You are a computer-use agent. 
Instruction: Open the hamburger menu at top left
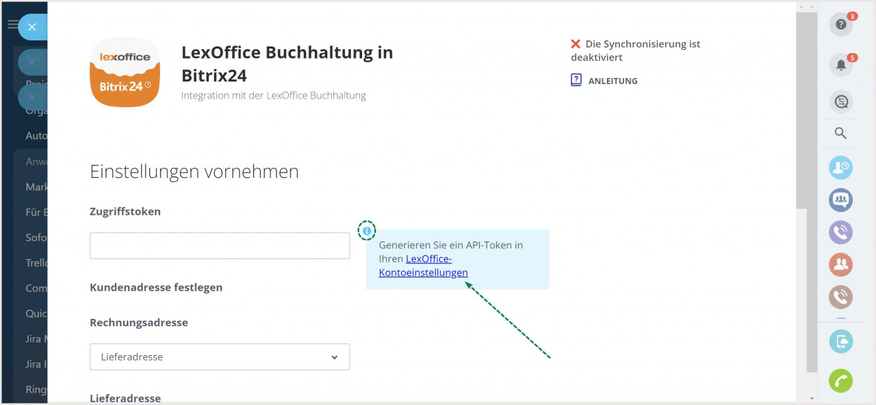coord(12,25)
